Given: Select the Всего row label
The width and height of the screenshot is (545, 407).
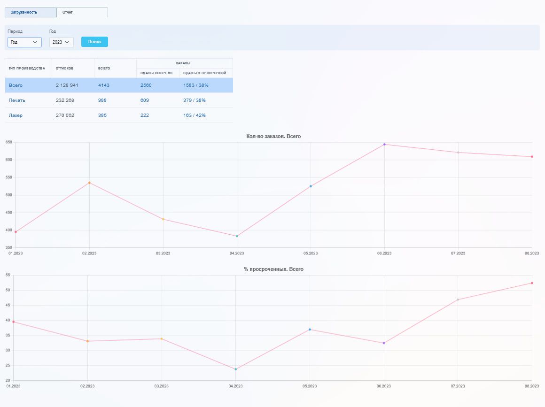Looking at the screenshot, I should click(16, 85).
